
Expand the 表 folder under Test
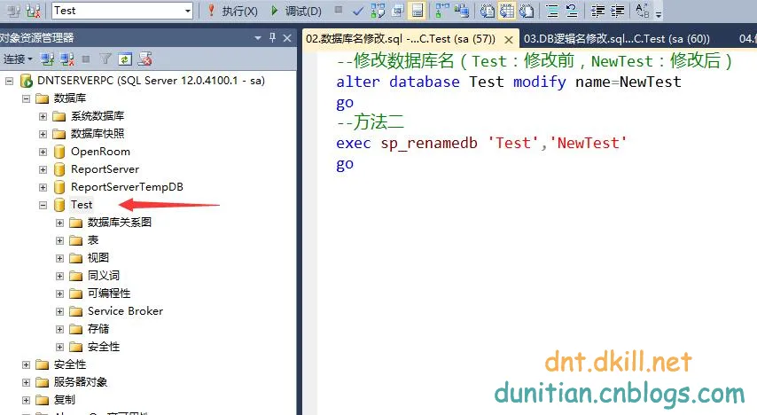[x=59, y=240]
